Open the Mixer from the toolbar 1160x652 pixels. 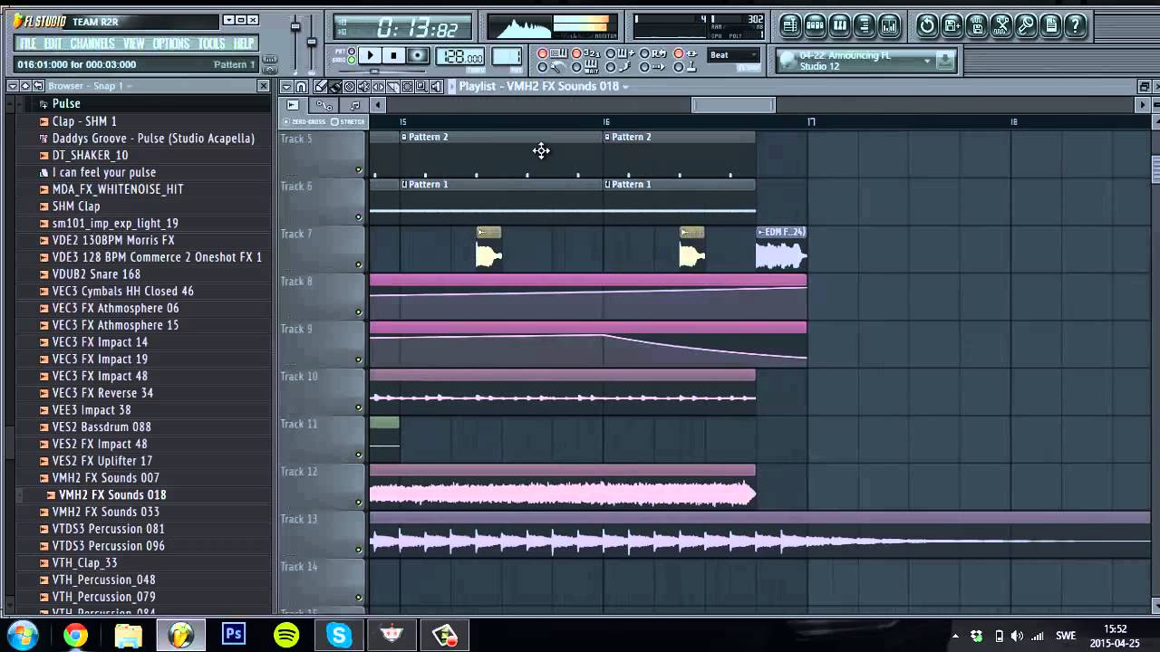click(888, 25)
